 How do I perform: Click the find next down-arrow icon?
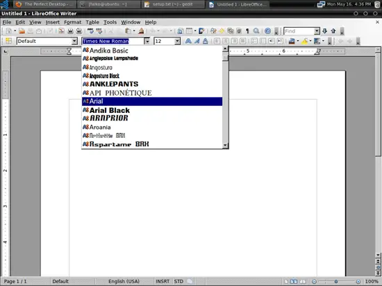pyautogui.click(x=324, y=31)
